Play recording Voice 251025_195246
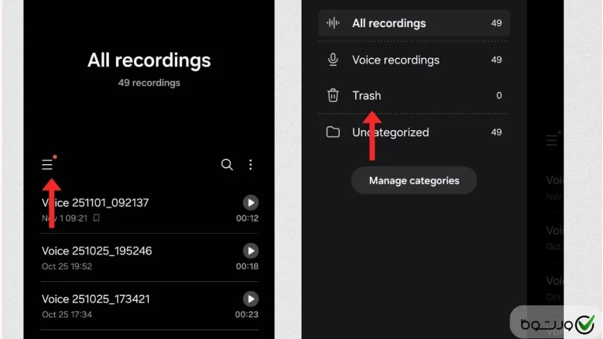 [x=251, y=251]
